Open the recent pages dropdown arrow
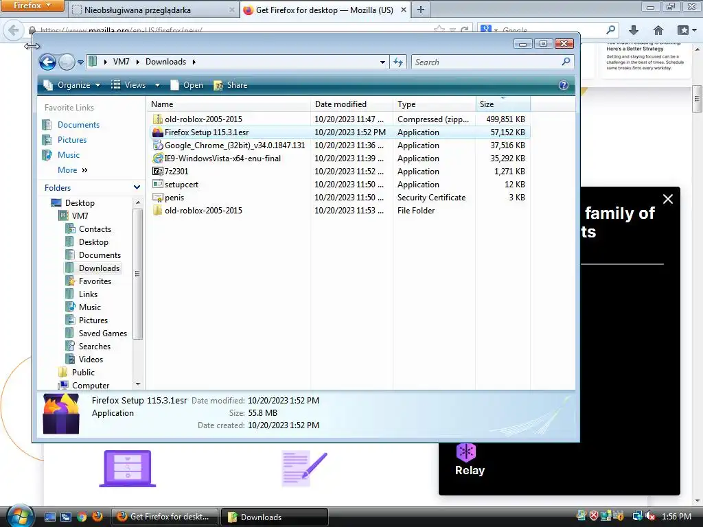The width and height of the screenshot is (703, 527). tap(80, 62)
